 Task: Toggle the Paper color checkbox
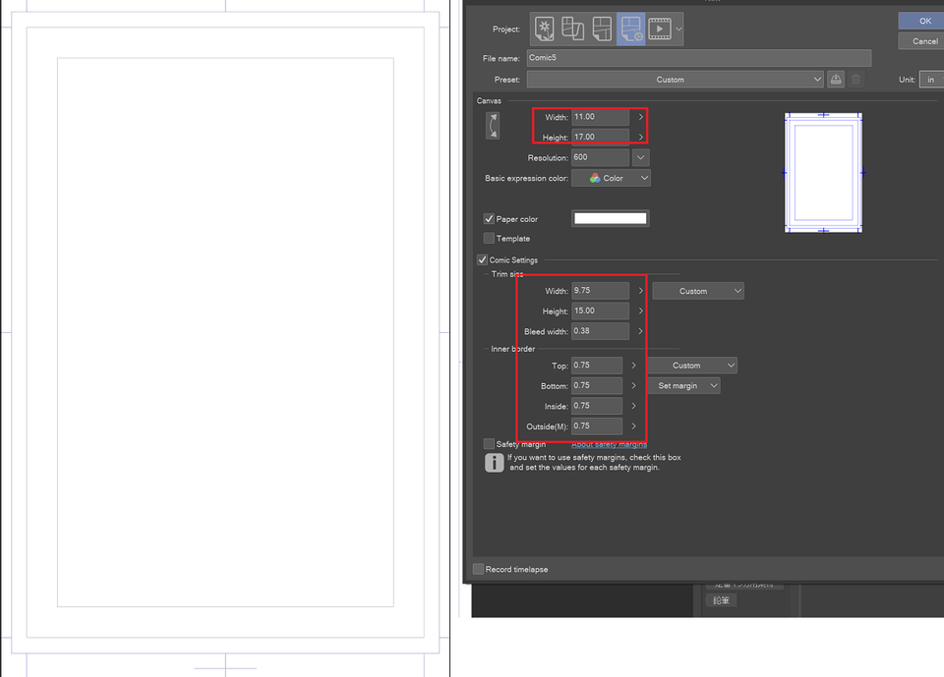coord(489,219)
